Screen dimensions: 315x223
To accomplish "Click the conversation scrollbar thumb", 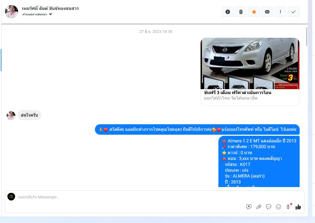I will pyautogui.click(x=307, y=36).
